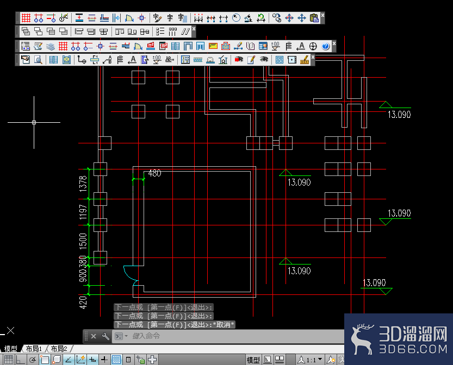Click the red m² area calculation icon
Image resolution: width=453 pixels, height=365 pixels.
tap(151, 46)
